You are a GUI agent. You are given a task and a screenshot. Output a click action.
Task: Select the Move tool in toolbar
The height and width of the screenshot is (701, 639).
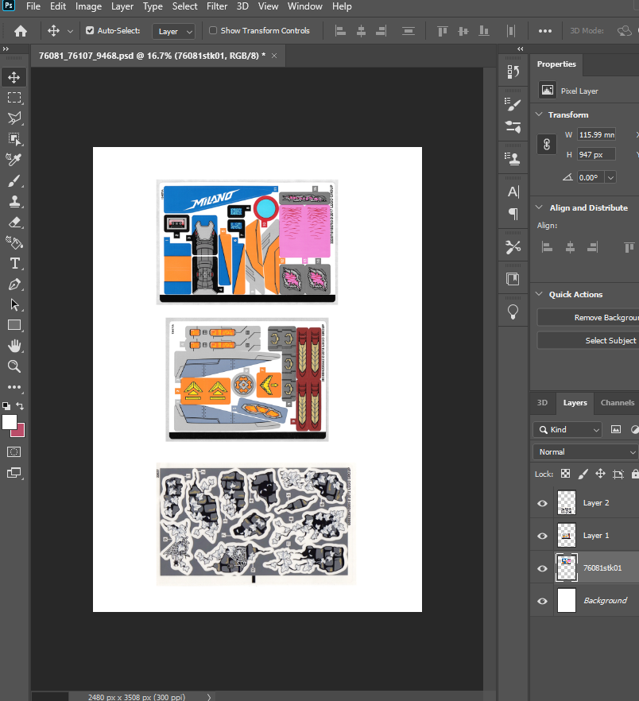14,77
